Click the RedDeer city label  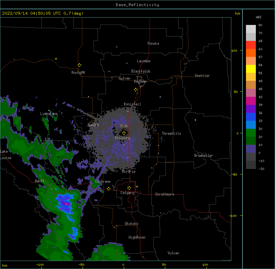coord(140,81)
